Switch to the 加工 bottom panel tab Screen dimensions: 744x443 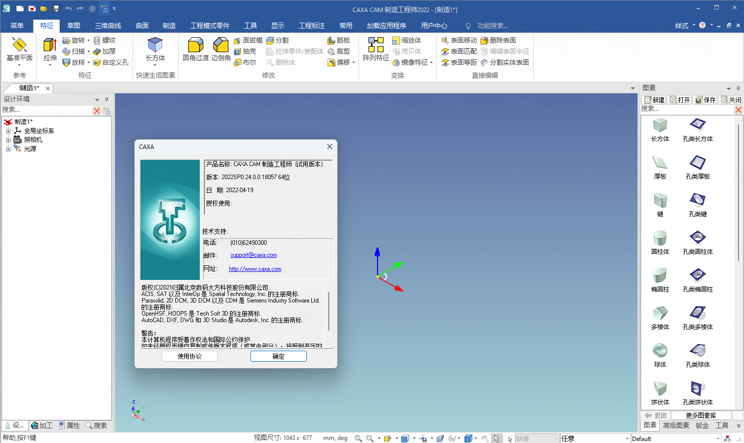tap(42, 425)
